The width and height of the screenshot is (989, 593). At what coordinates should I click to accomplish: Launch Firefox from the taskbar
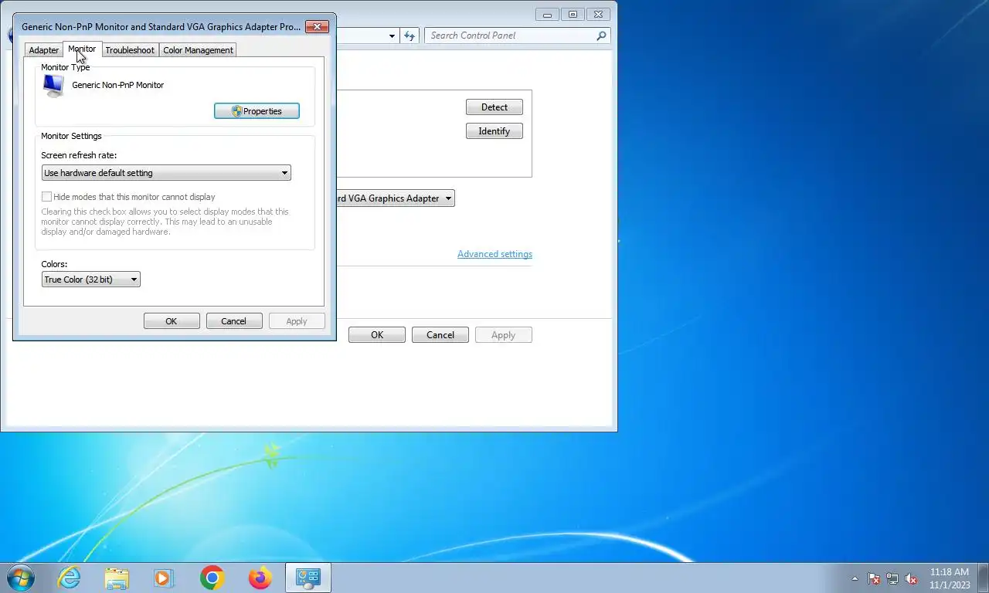(260, 578)
